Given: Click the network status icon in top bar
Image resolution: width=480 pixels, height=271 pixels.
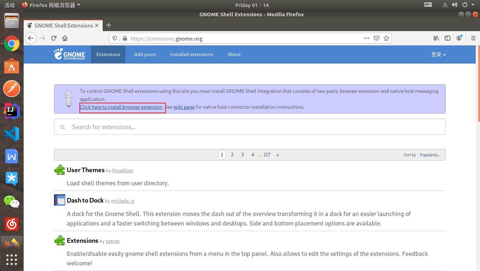Looking at the screenshot, I should pyautogui.click(x=445, y=5).
